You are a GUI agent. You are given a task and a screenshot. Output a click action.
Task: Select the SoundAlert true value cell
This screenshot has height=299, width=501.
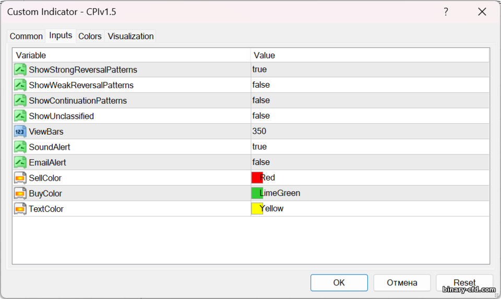coord(370,147)
